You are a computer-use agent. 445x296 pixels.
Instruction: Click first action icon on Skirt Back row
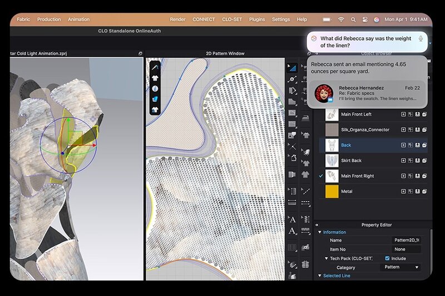(403, 160)
